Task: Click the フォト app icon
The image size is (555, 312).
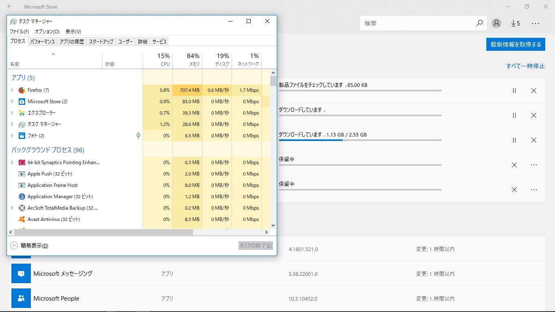Action: tap(22, 136)
